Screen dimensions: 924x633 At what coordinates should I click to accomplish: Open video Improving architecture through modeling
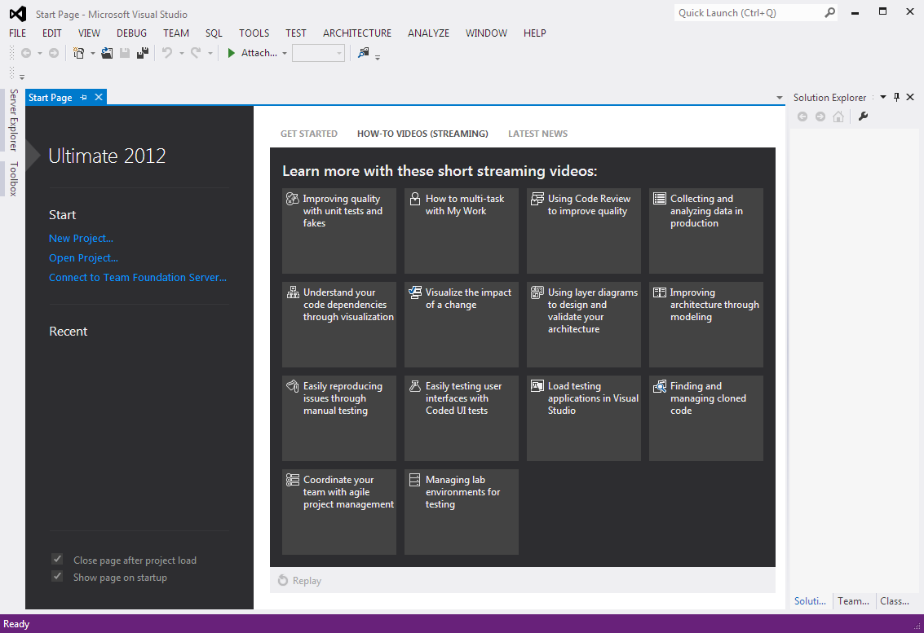(706, 324)
